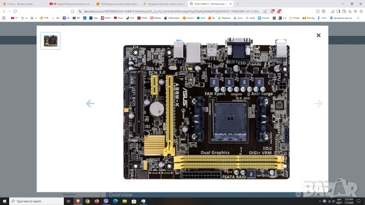Screen dimensions: 365x205
Task: Close the ASUS A58M-K tab
Action: point(230,4)
